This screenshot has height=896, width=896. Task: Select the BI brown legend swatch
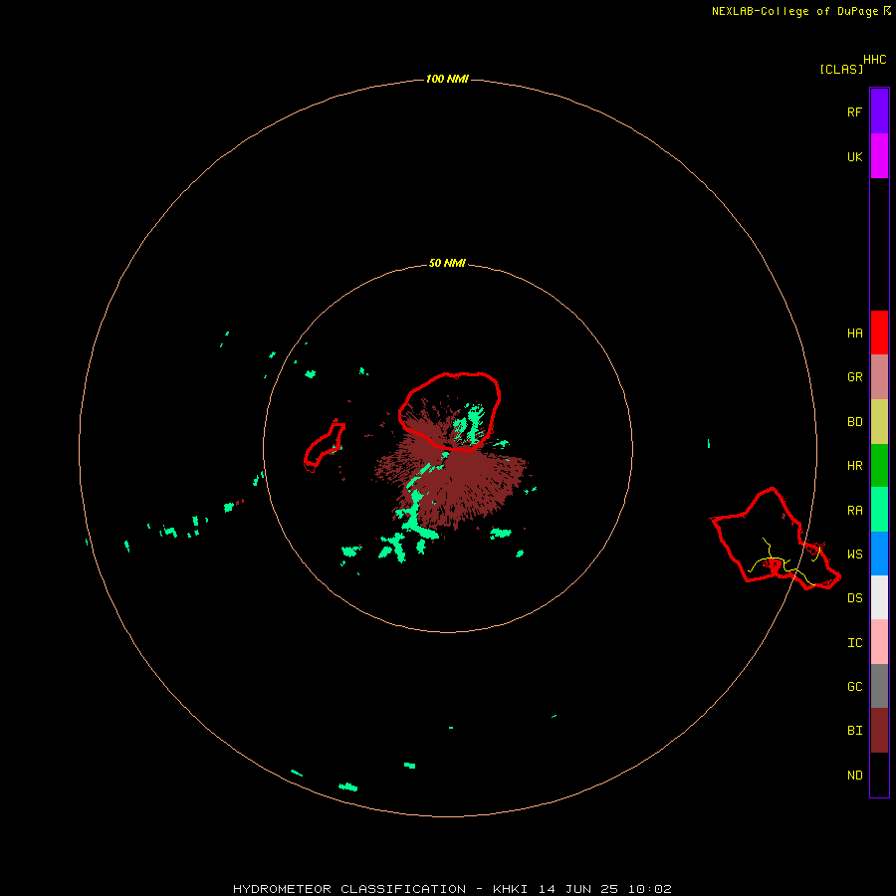pos(879,731)
